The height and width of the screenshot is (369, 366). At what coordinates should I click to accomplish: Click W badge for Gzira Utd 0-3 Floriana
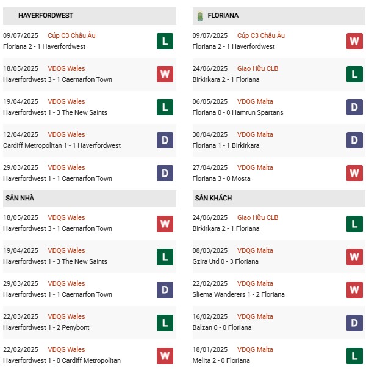tap(354, 256)
